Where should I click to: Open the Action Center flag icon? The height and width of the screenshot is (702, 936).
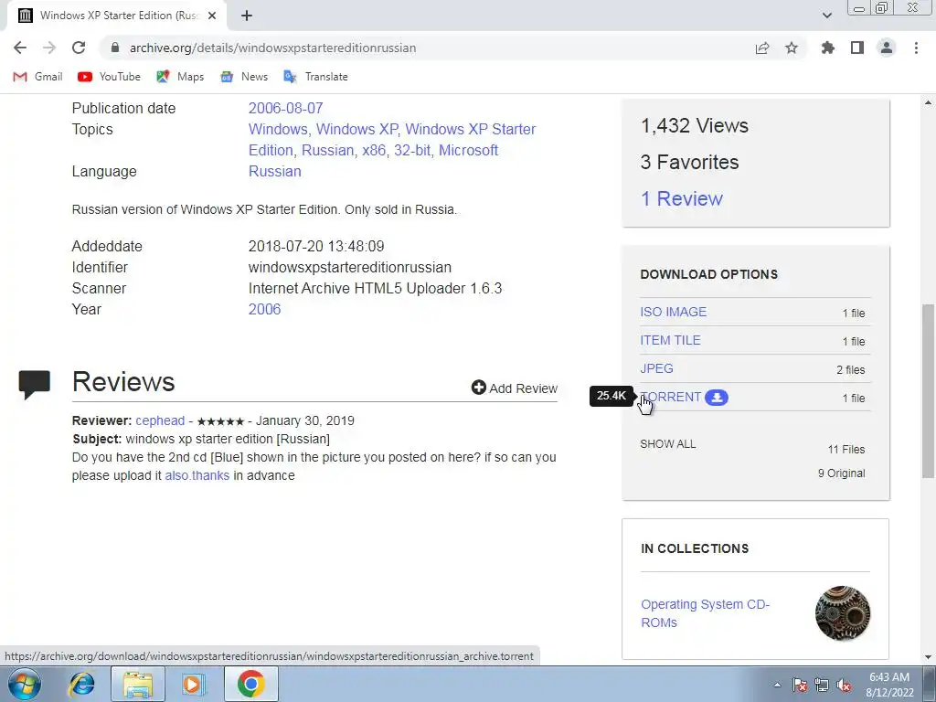tap(800, 685)
